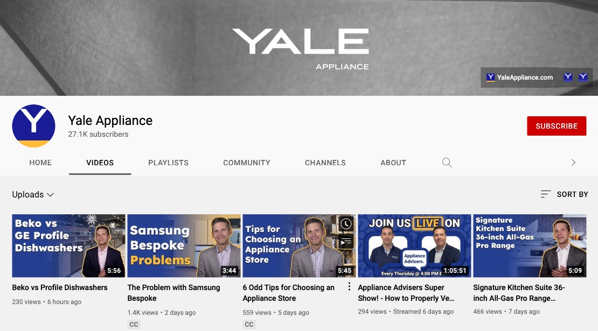This screenshot has width=598, height=331.
Task: Select the VIDEOS tab
Action: point(100,163)
